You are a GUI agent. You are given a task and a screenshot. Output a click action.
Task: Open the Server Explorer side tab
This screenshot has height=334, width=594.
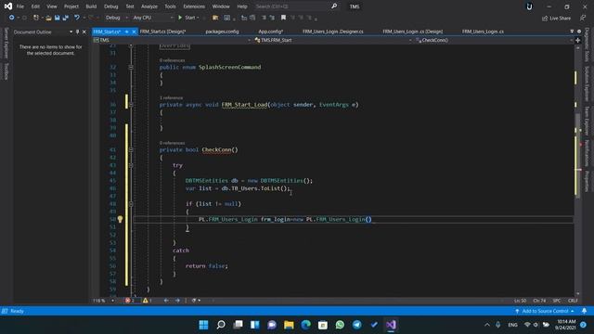coord(6,43)
